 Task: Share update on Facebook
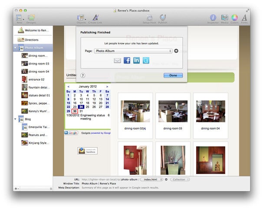127,60
